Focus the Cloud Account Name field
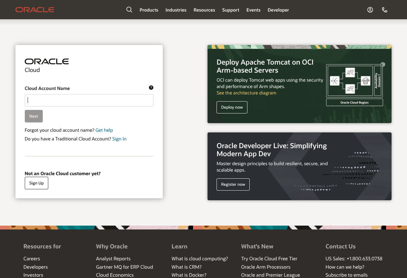Viewport: 407px width, 278px height. click(89, 100)
